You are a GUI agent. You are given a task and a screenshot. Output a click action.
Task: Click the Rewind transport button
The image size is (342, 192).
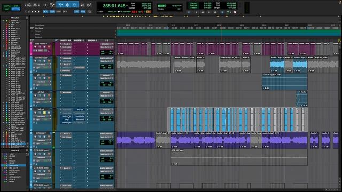(x=203, y=12)
